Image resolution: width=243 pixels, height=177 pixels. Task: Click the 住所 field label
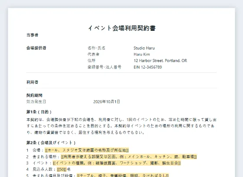point(92,61)
